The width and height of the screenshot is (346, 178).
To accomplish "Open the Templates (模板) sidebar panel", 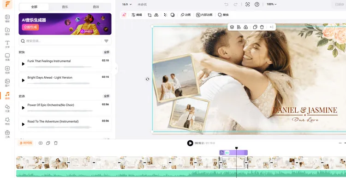I will (7, 19).
